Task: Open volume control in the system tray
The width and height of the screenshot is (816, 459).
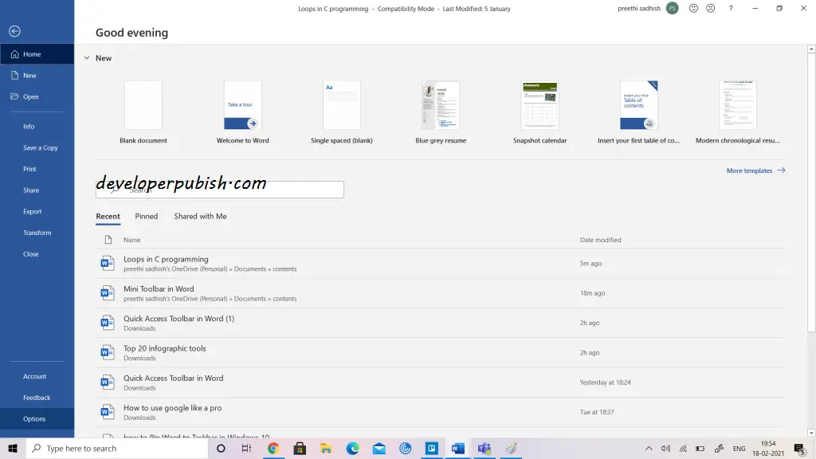Action: 665,448
